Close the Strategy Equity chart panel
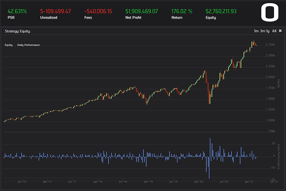 coord(280,31)
